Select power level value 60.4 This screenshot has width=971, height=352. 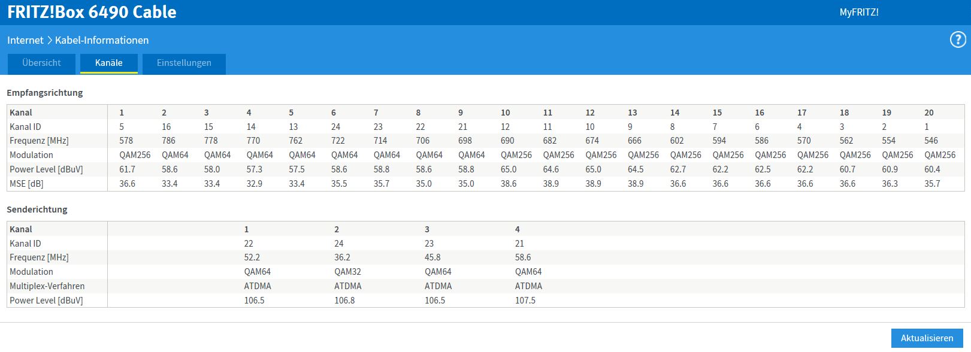coord(933,169)
